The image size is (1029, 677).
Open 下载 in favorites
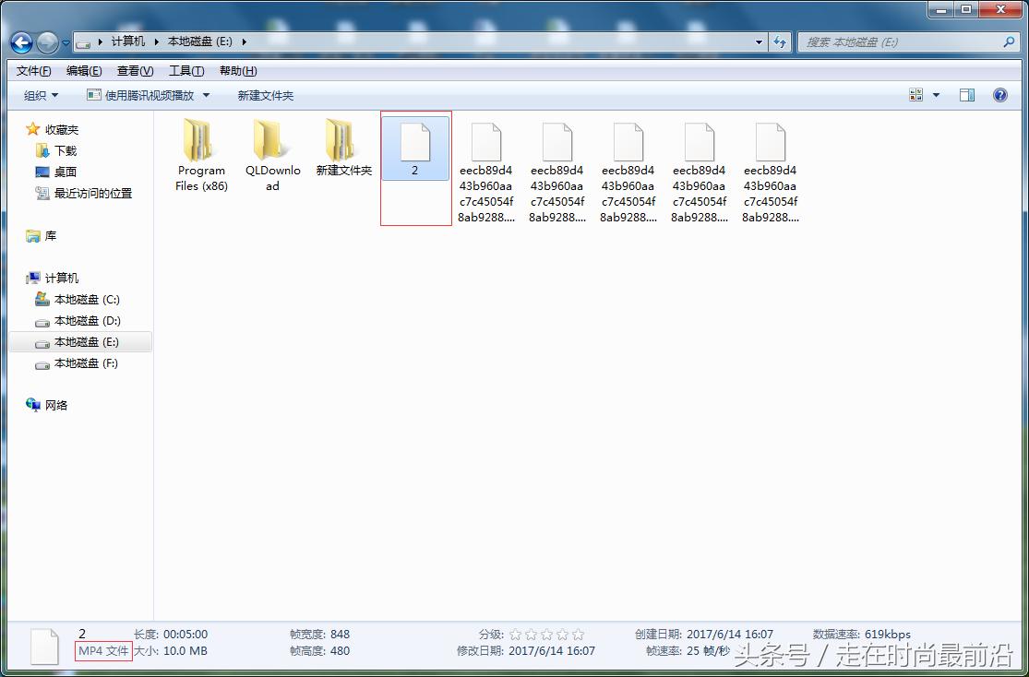55,151
